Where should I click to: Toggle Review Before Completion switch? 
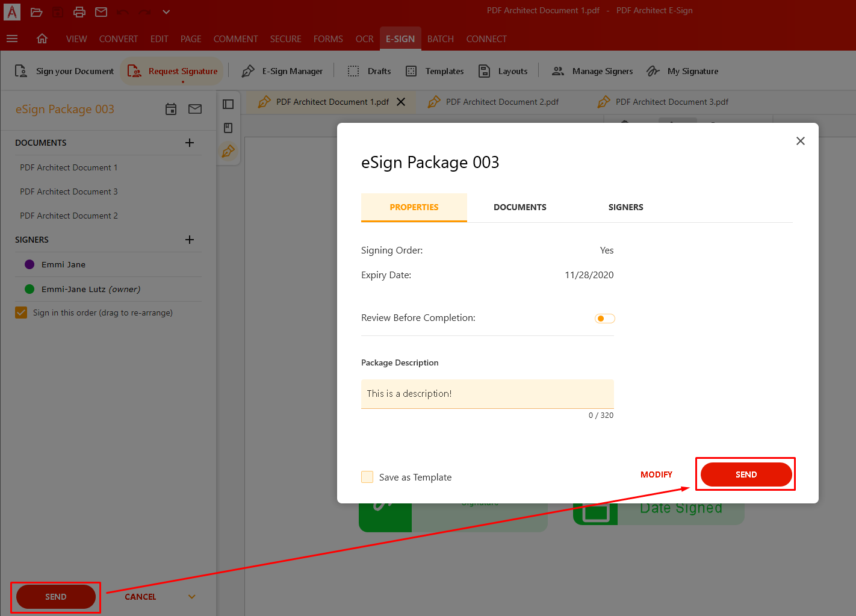tap(604, 319)
